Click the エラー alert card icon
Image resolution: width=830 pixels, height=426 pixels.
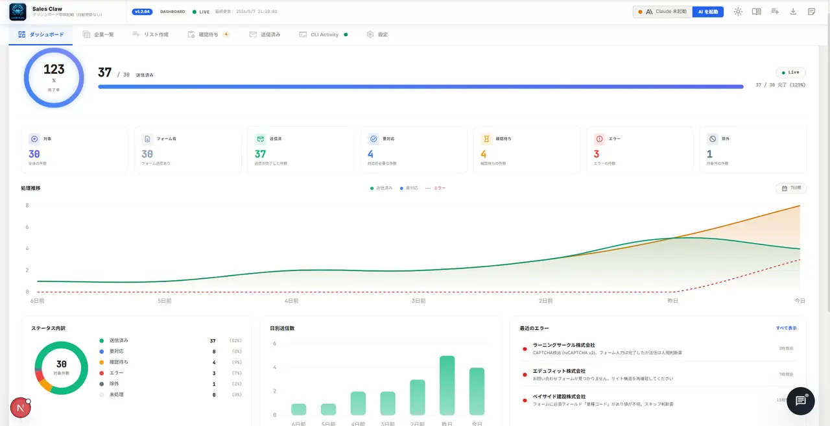pos(600,139)
